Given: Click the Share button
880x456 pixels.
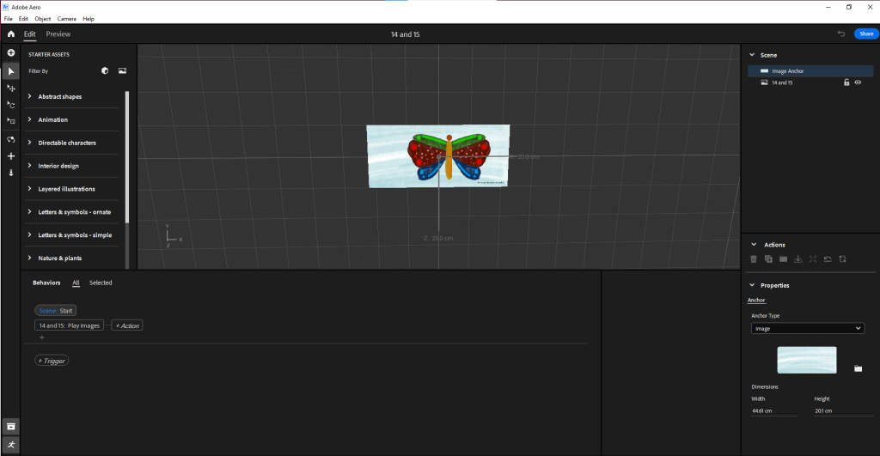Looking at the screenshot, I should coord(865,34).
